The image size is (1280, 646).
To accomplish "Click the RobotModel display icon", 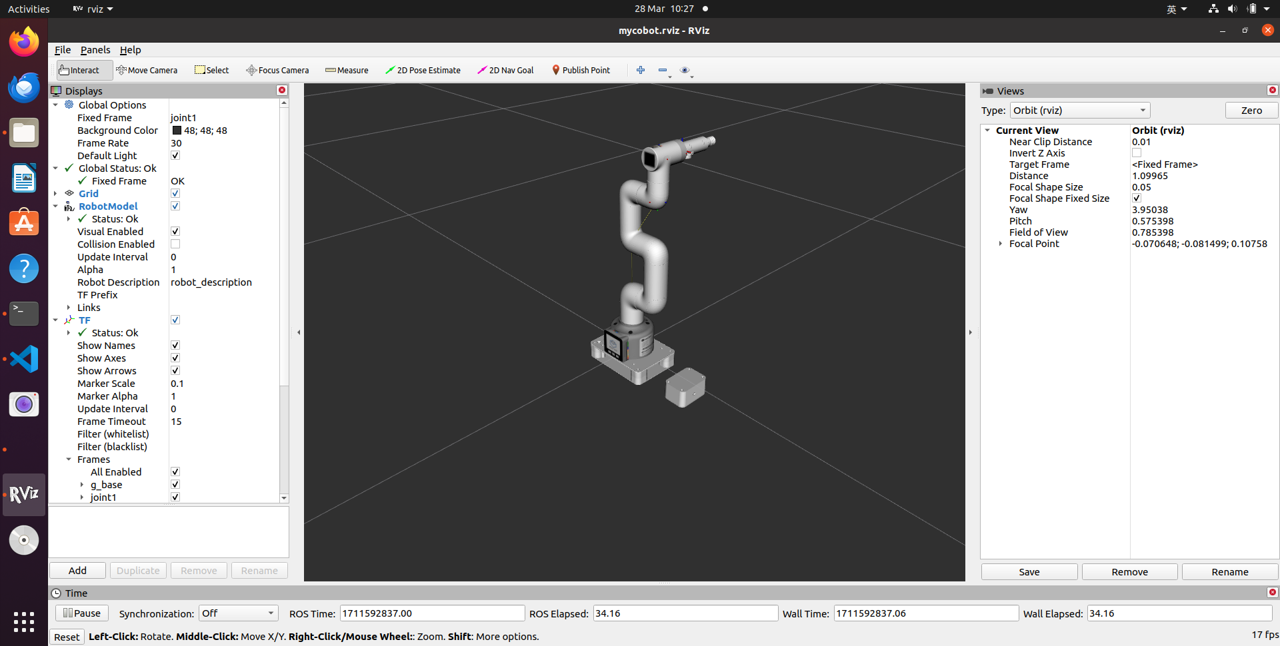I will point(69,206).
